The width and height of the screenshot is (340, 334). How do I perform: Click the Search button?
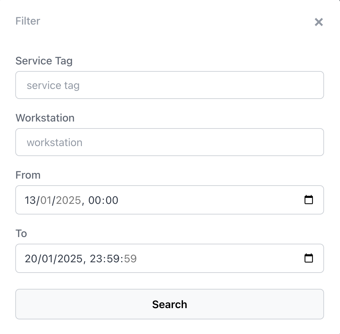[x=170, y=304]
